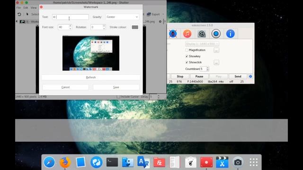The image size is (303, 170).
Task: Click Cancel in Watermark dialog
Action: pyautogui.click(x=65, y=87)
